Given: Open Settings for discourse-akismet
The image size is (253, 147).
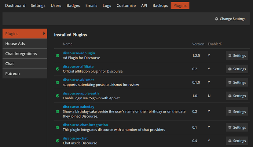Looking at the screenshot, I should click(237, 82).
